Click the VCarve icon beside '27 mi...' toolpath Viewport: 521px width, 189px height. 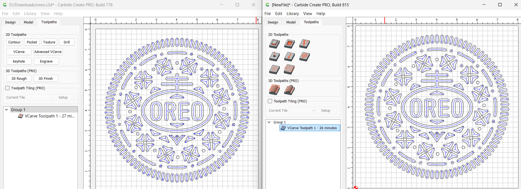(21, 116)
